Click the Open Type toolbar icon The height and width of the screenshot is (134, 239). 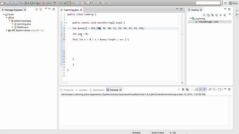[54, 3]
